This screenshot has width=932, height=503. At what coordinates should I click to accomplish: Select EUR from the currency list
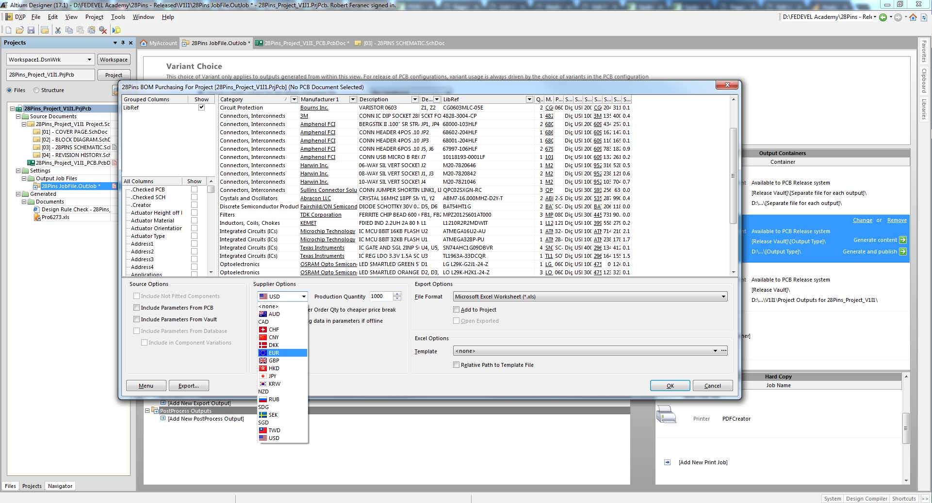pos(274,353)
